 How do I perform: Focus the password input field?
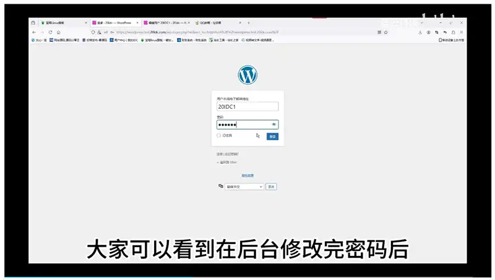(241, 124)
